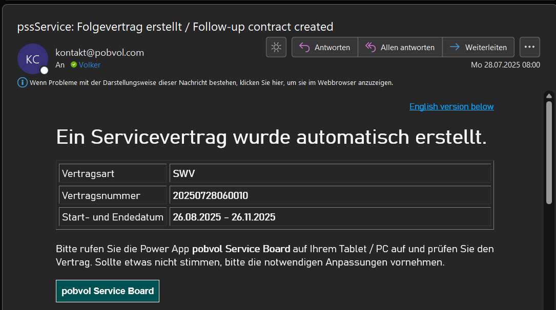Click the presence status dot on the avatar
This screenshot has width=556, height=310.
click(45, 70)
